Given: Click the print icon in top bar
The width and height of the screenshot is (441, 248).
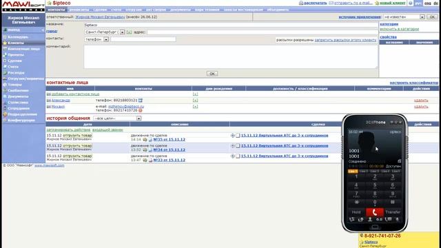Looking at the screenshot, I should tap(301, 3).
